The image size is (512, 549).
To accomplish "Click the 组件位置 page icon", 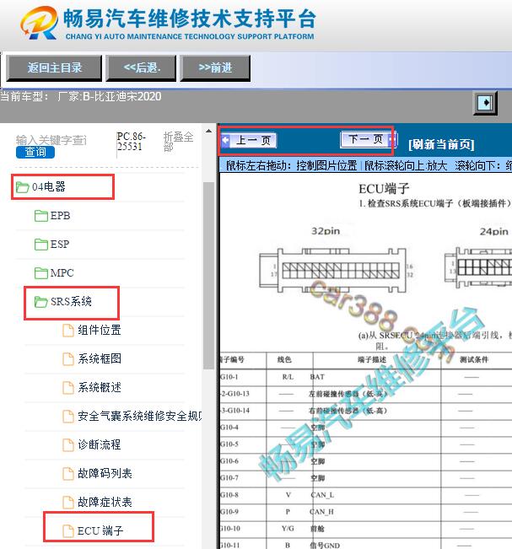I will [68, 331].
